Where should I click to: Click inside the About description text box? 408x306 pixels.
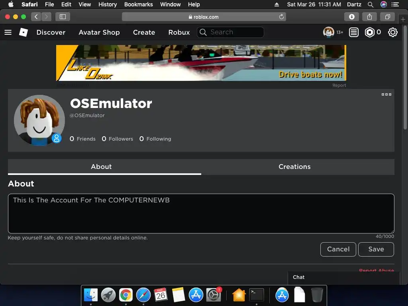coord(201,214)
